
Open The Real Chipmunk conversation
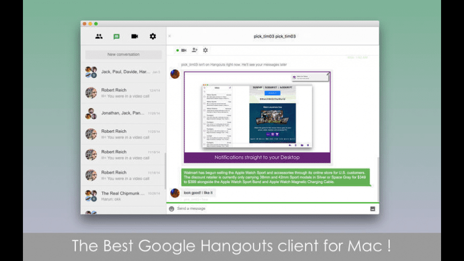coord(123,195)
